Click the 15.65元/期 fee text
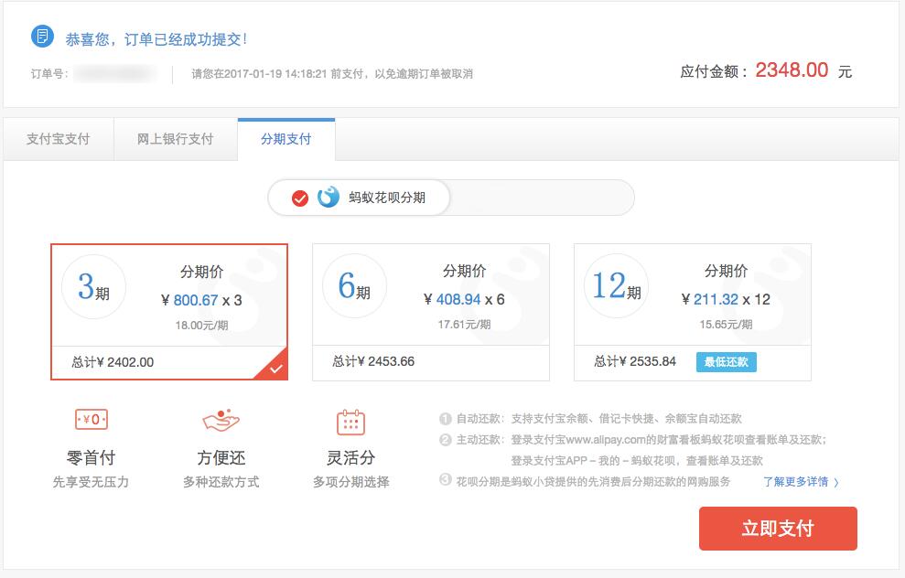 click(x=726, y=324)
